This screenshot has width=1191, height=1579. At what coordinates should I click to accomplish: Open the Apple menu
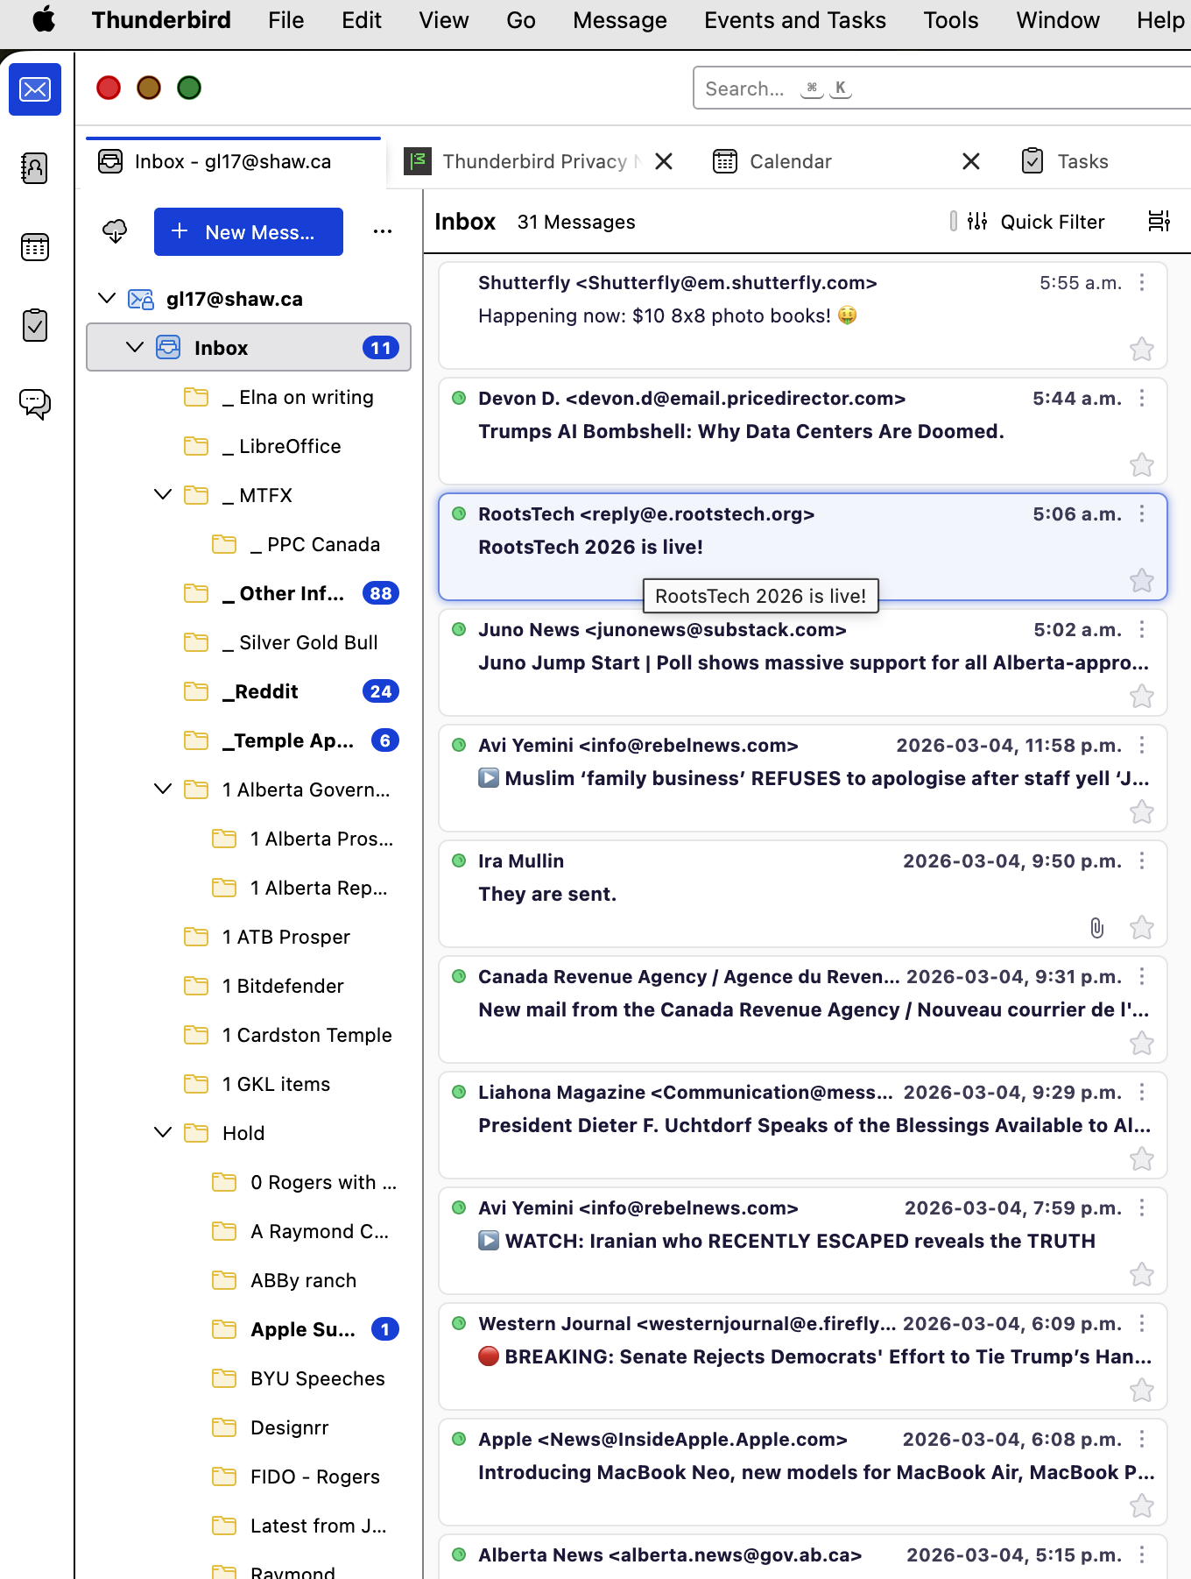point(43,19)
